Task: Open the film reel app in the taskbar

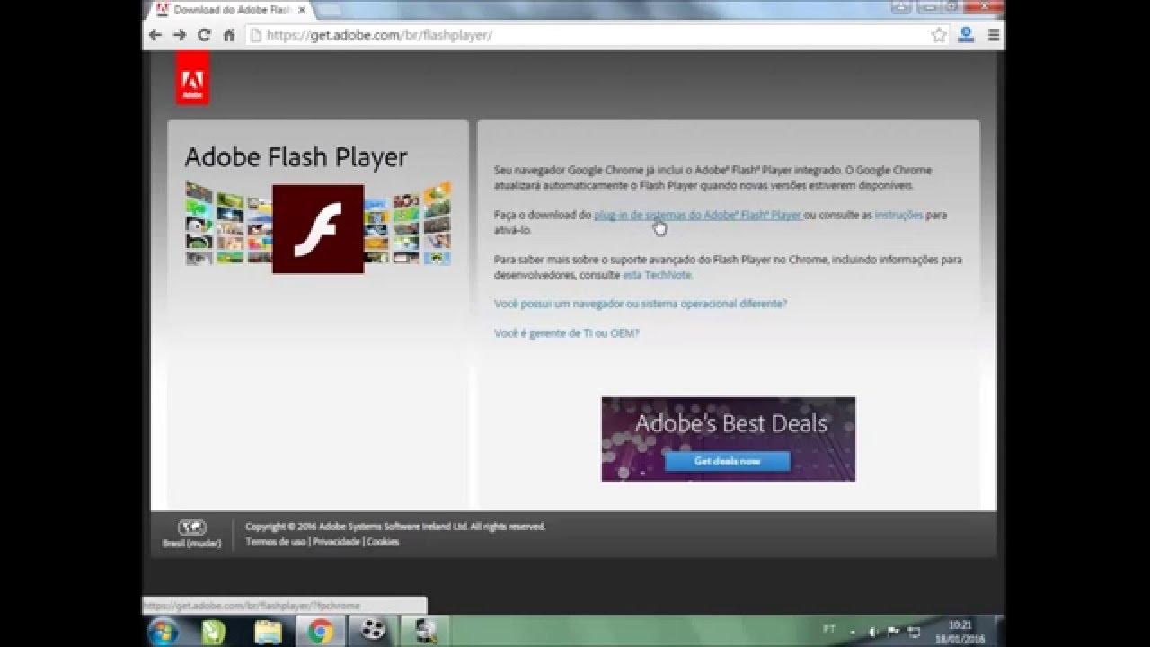Action: (373, 632)
